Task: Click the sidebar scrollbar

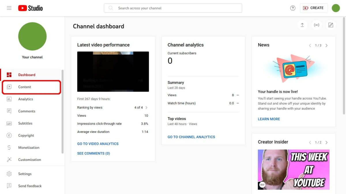Action: click(63, 112)
